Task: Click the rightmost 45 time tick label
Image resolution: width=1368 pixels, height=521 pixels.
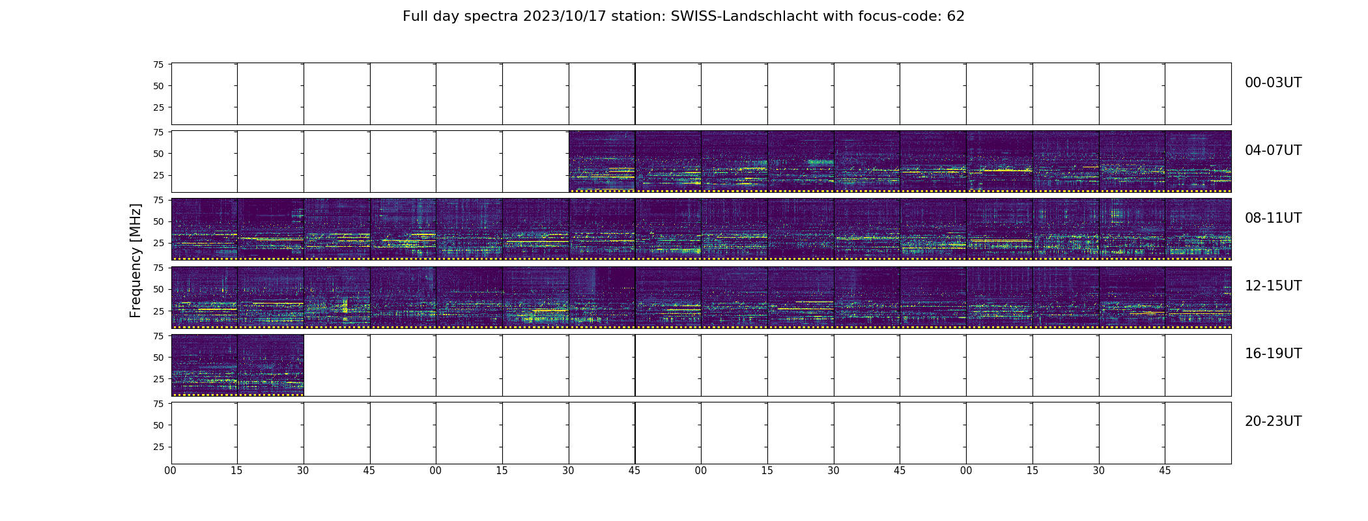Action: pos(1165,471)
